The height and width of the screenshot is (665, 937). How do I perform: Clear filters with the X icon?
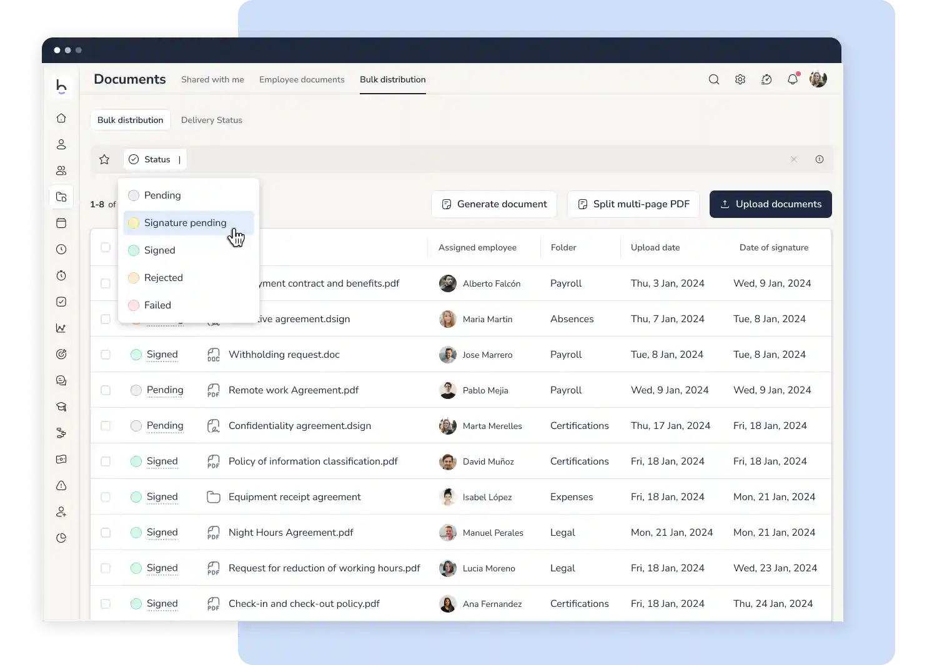point(794,159)
